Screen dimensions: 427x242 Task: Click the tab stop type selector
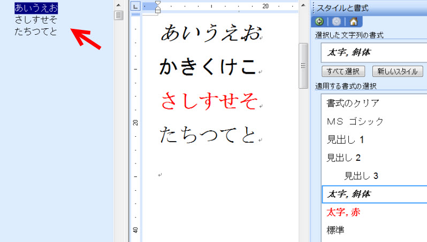pos(136,6)
